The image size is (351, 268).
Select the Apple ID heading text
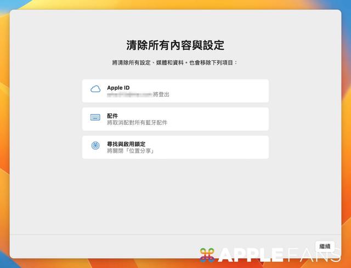[118, 88]
